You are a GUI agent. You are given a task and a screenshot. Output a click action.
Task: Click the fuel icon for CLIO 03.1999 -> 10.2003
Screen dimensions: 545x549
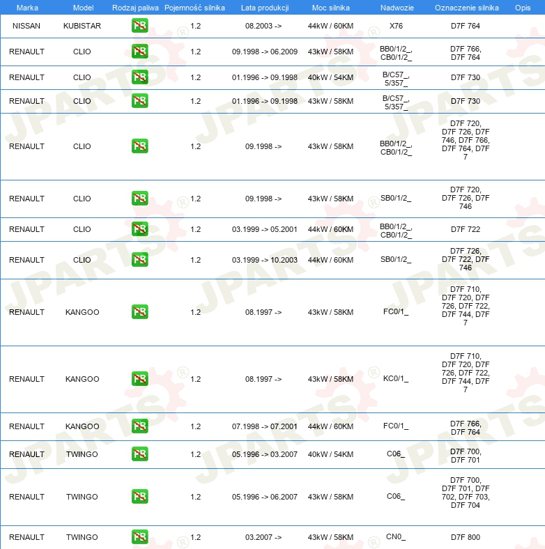tap(140, 260)
